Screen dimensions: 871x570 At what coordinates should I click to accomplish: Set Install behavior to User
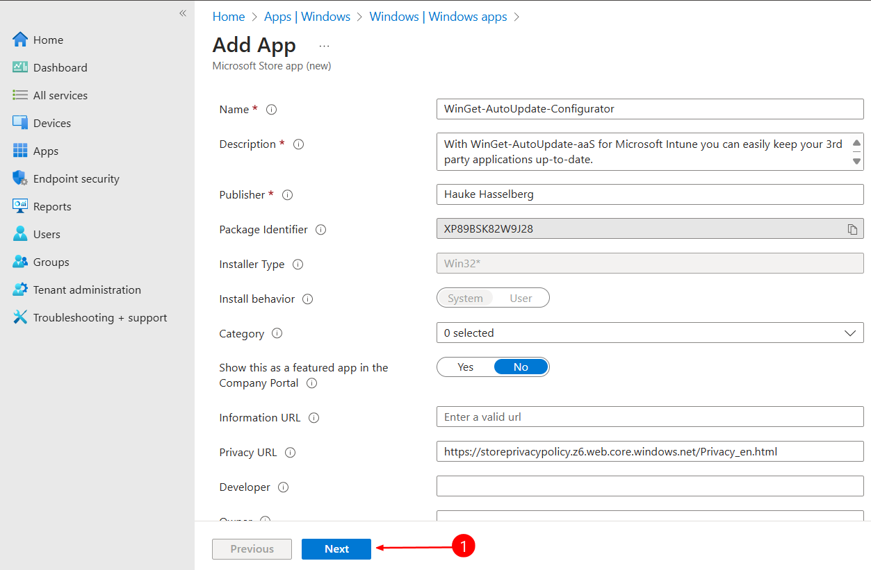pos(521,298)
